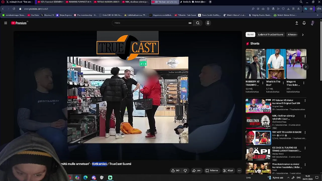
Task: Open new browser tab with plus
Action: pyautogui.click(x=210, y=2)
